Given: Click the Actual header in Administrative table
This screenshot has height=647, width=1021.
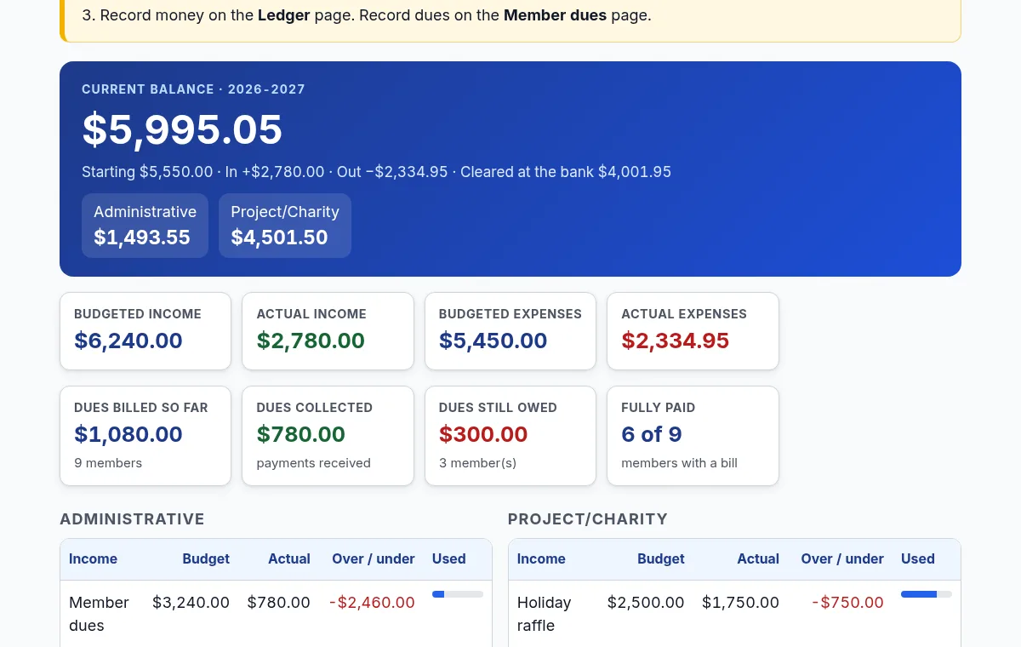Looking at the screenshot, I should click(x=289, y=559).
